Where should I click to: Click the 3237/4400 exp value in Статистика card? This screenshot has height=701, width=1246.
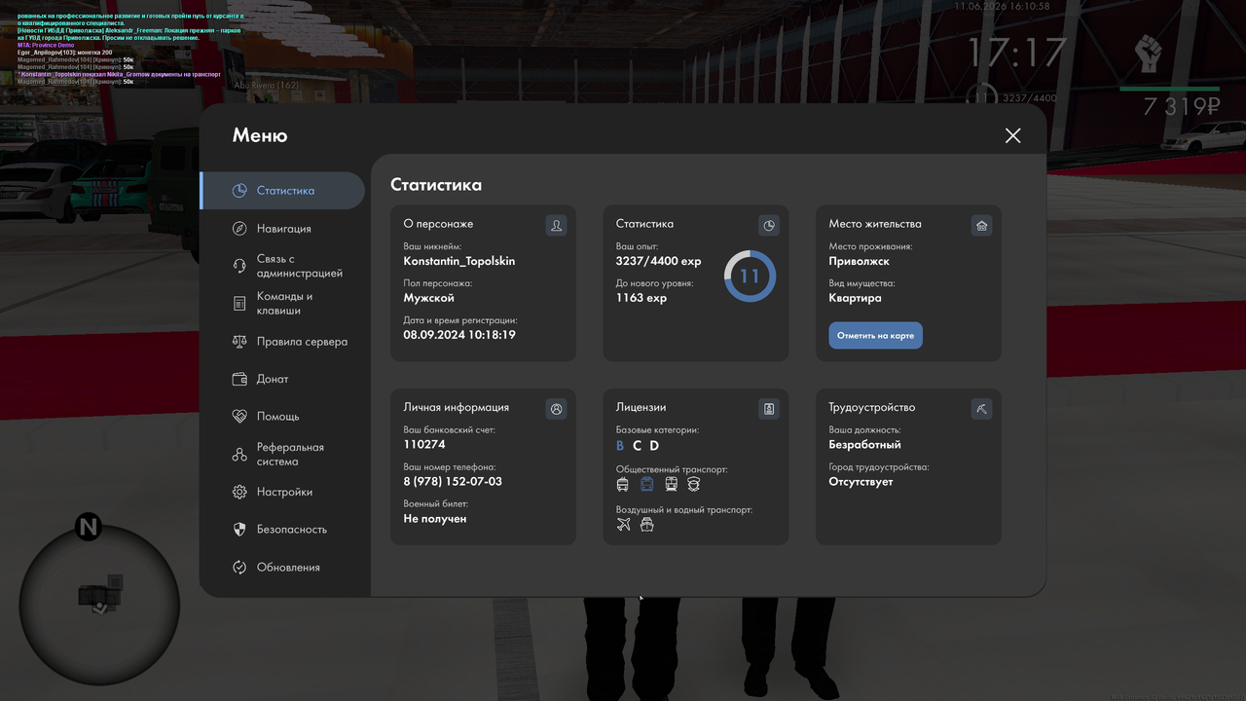(x=658, y=261)
